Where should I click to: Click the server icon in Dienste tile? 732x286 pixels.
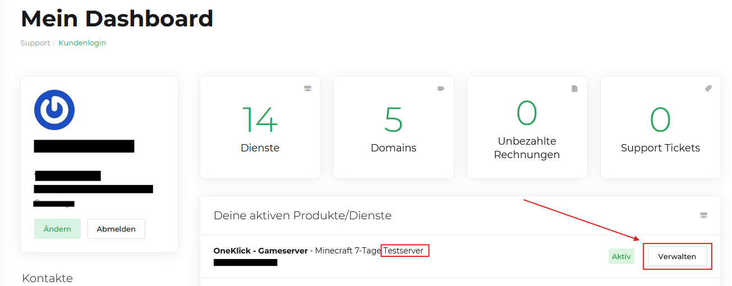307,89
